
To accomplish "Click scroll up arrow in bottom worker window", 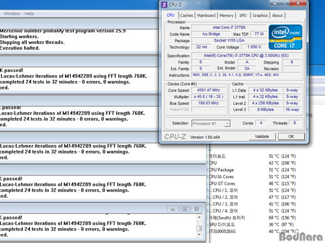I will pyautogui.click(x=200, y=217).
